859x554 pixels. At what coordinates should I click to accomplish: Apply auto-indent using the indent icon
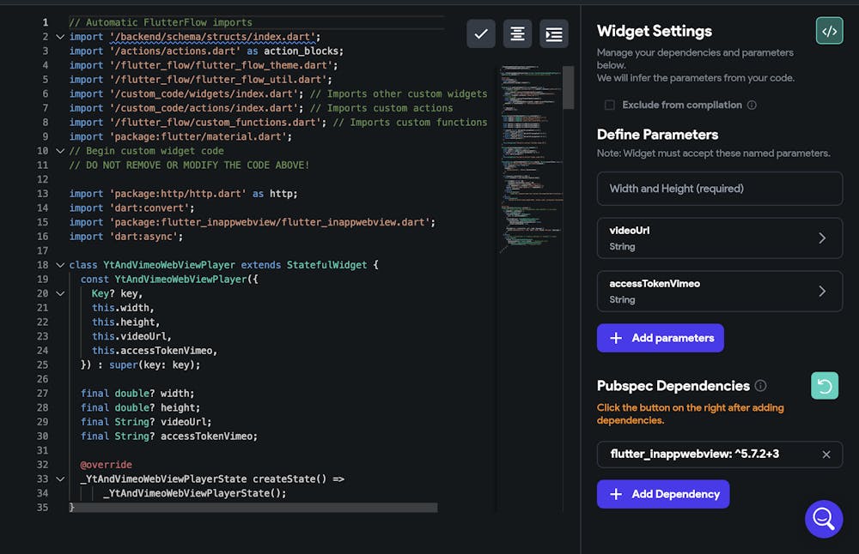[x=552, y=33]
